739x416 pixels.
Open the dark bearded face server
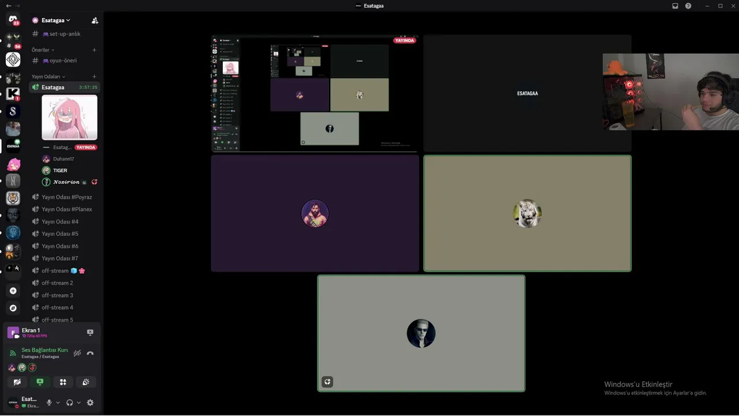13,216
